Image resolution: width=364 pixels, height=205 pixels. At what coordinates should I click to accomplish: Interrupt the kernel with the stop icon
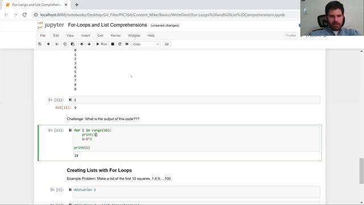click(113, 44)
